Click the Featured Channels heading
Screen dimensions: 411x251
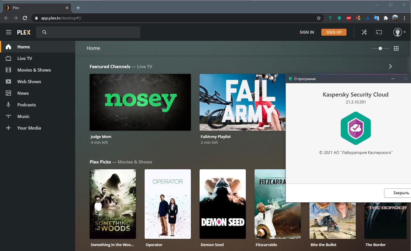coord(110,66)
